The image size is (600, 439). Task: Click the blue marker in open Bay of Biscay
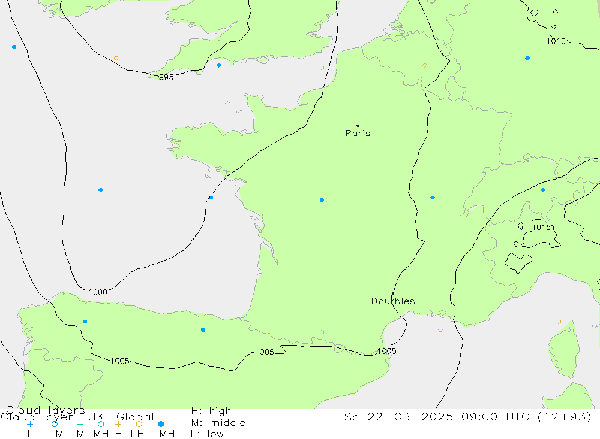(x=101, y=190)
